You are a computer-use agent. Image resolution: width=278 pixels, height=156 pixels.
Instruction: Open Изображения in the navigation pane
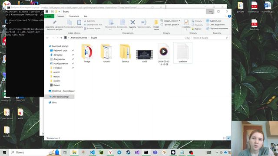pyautogui.click(x=60, y=64)
